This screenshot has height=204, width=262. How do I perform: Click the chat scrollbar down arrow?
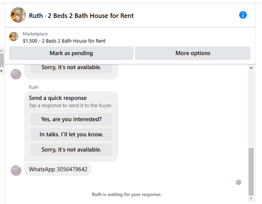pyautogui.click(x=251, y=199)
